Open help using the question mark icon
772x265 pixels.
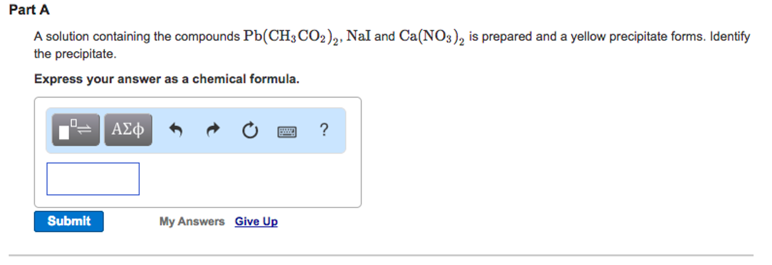point(324,130)
